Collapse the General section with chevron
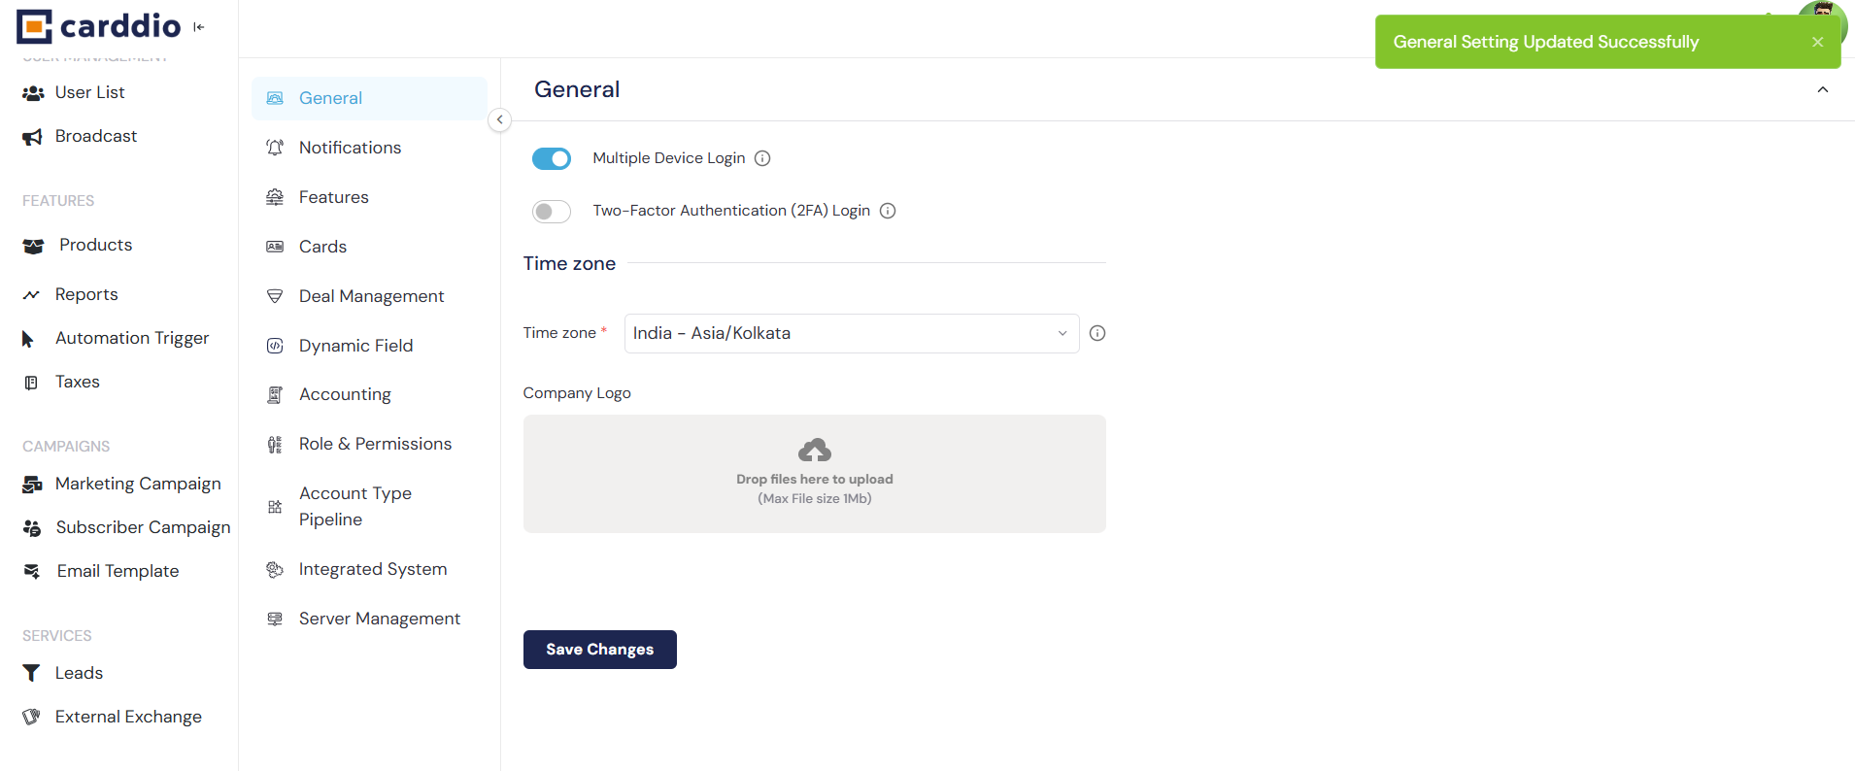 (x=1823, y=90)
